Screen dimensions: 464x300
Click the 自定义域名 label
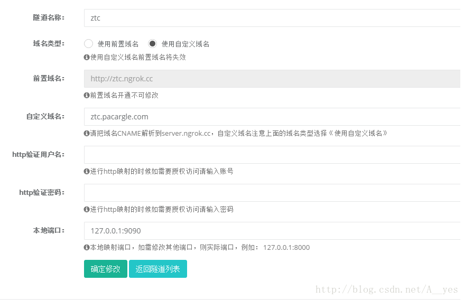45,117
